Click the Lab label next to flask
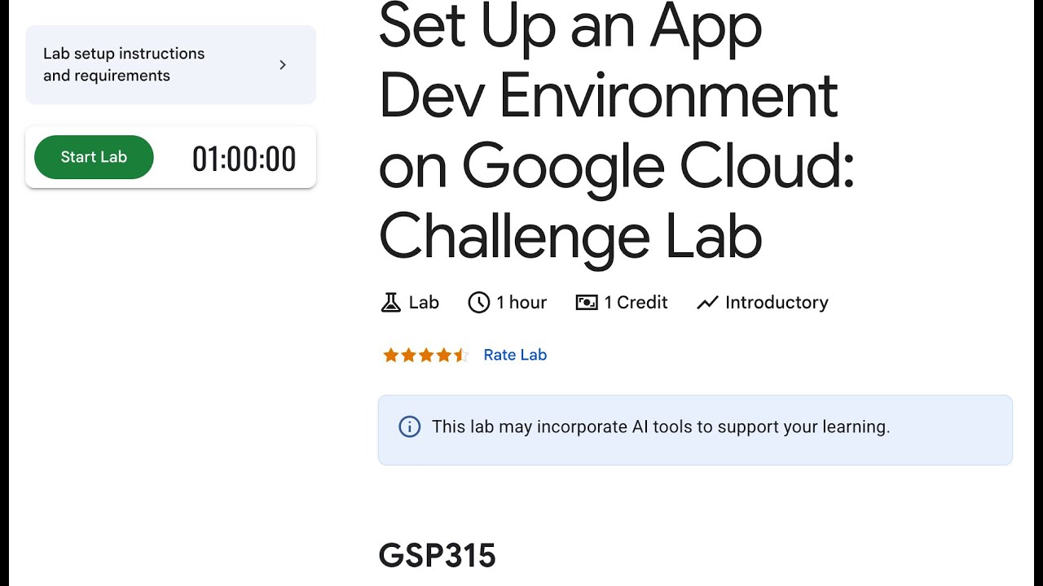 click(x=424, y=303)
